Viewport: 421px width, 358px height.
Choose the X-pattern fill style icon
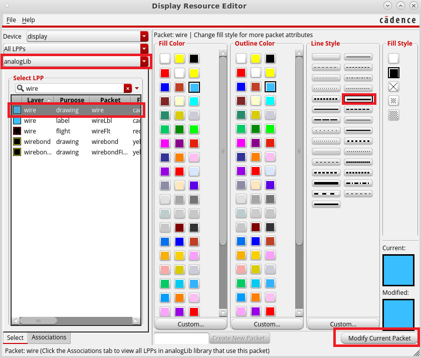(394, 87)
